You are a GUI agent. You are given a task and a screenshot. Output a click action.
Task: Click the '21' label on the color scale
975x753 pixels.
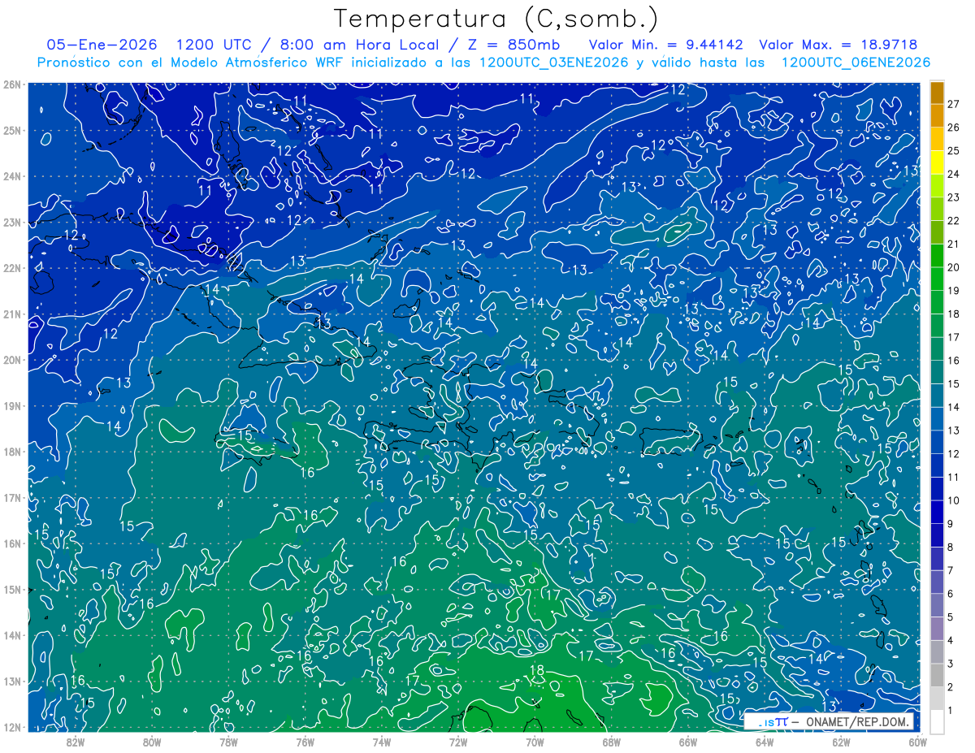point(953,244)
